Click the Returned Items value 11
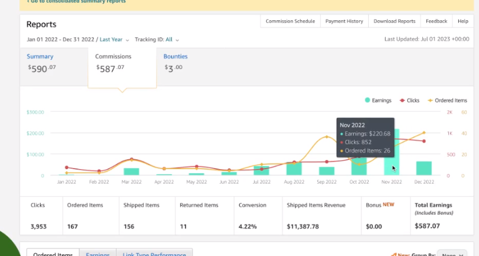 pos(183,226)
